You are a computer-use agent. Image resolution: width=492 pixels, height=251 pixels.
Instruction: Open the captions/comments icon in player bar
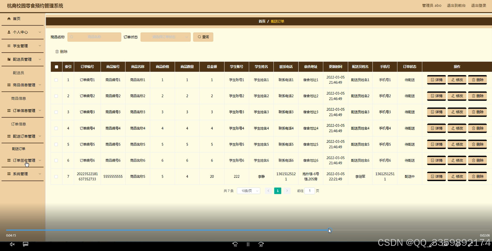26,244
